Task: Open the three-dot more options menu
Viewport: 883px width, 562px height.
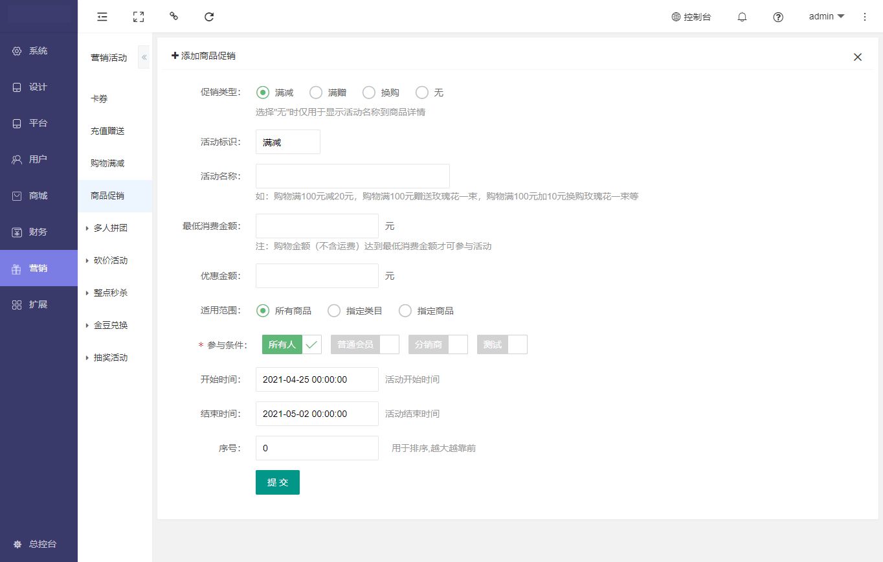Action: click(x=865, y=17)
